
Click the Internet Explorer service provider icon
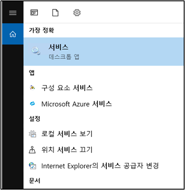tap(32, 166)
